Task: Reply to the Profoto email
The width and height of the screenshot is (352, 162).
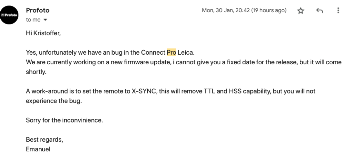Action: point(319,10)
